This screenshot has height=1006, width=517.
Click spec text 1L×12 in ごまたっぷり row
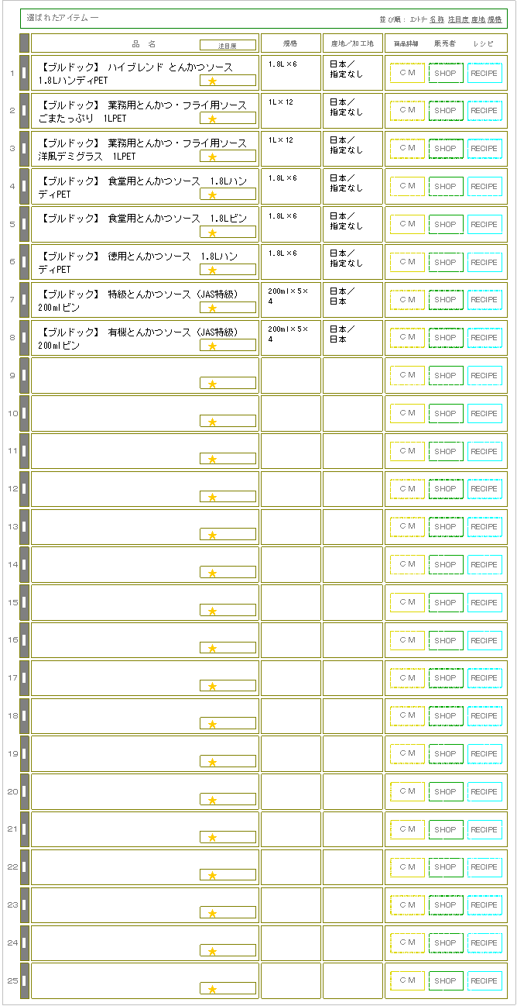point(280,102)
